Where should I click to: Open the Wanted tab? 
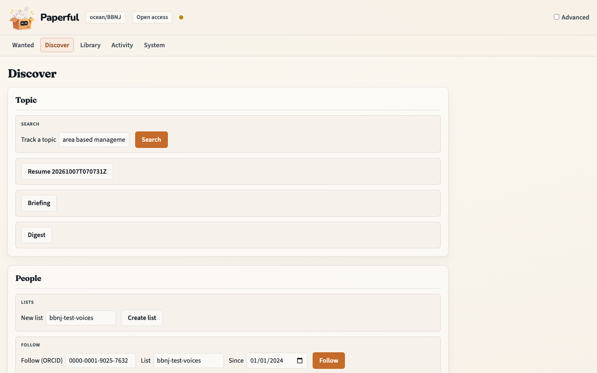[23, 45]
